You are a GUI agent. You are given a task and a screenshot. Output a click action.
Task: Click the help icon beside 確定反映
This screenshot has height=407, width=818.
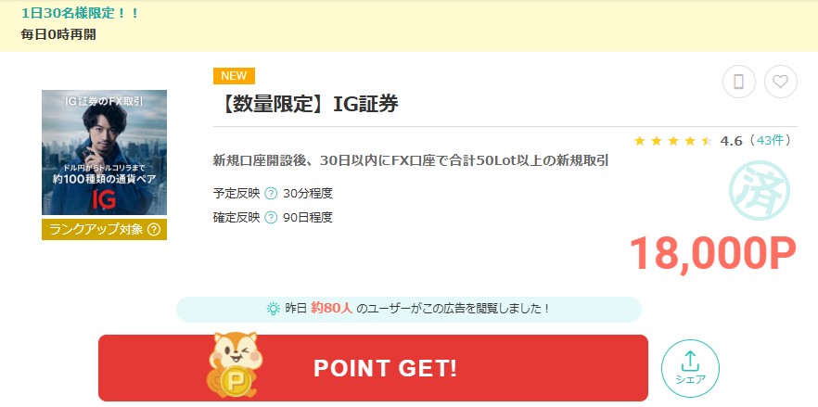tap(271, 218)
